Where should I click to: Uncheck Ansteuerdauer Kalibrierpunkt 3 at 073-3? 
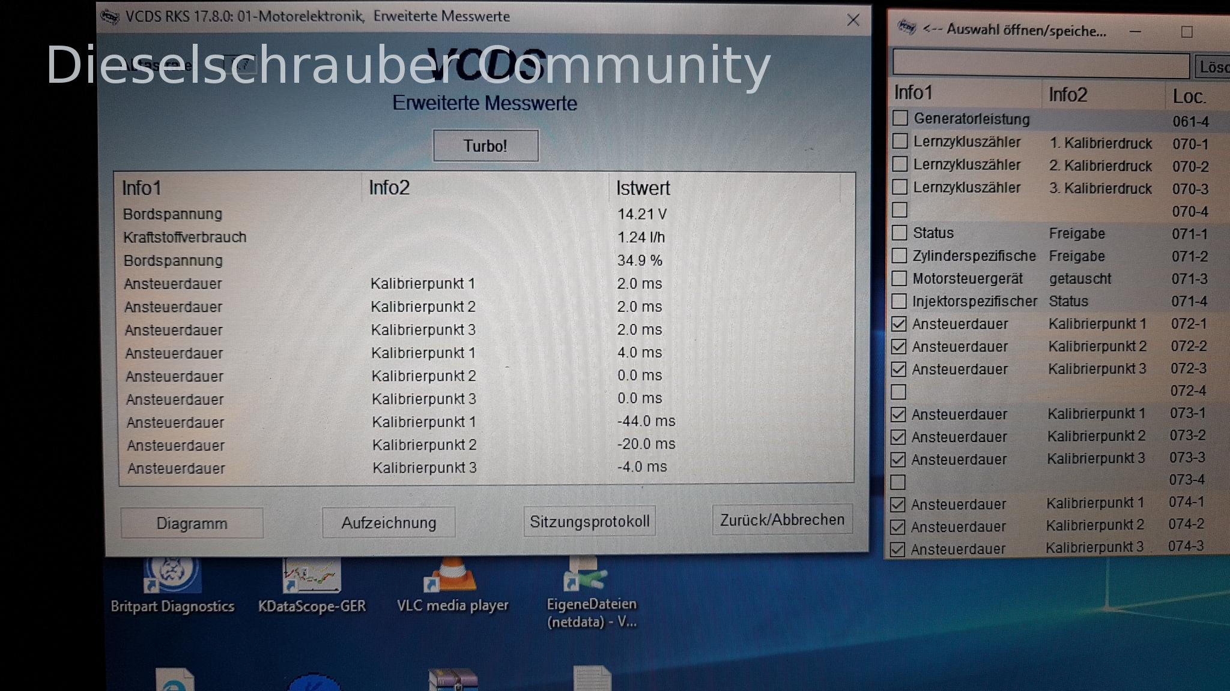click(x=898, y=459)
